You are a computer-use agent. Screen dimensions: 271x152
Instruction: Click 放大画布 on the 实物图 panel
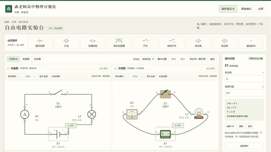[x=211, y=69]
